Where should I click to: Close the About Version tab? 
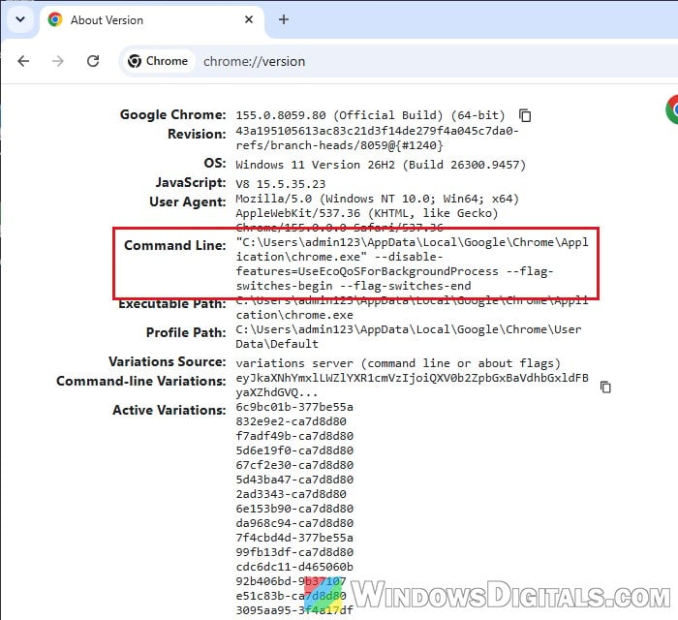[249, 19]
